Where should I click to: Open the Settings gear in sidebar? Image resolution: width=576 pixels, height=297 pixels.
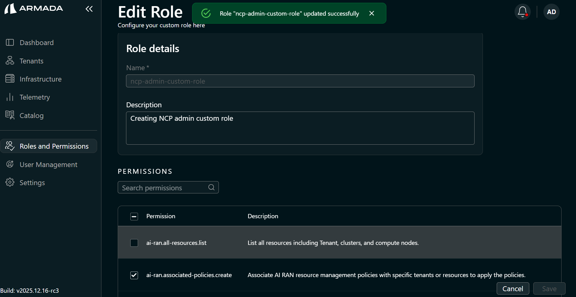click(x=10, y=182)
